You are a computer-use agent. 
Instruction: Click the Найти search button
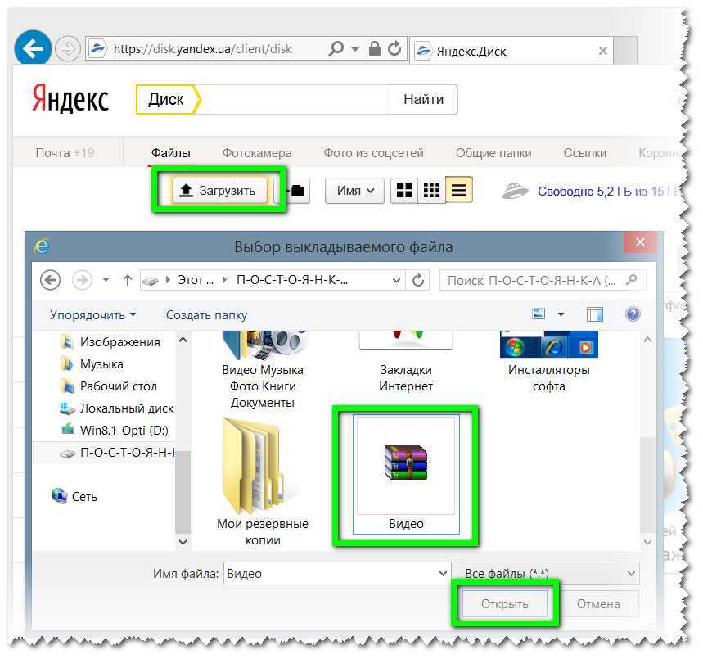[x=424, y=99]
